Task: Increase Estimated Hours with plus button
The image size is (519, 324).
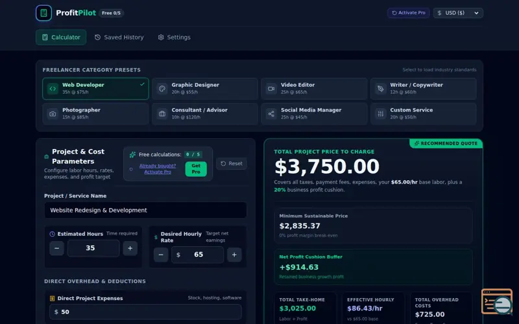Action: point(130,248)
